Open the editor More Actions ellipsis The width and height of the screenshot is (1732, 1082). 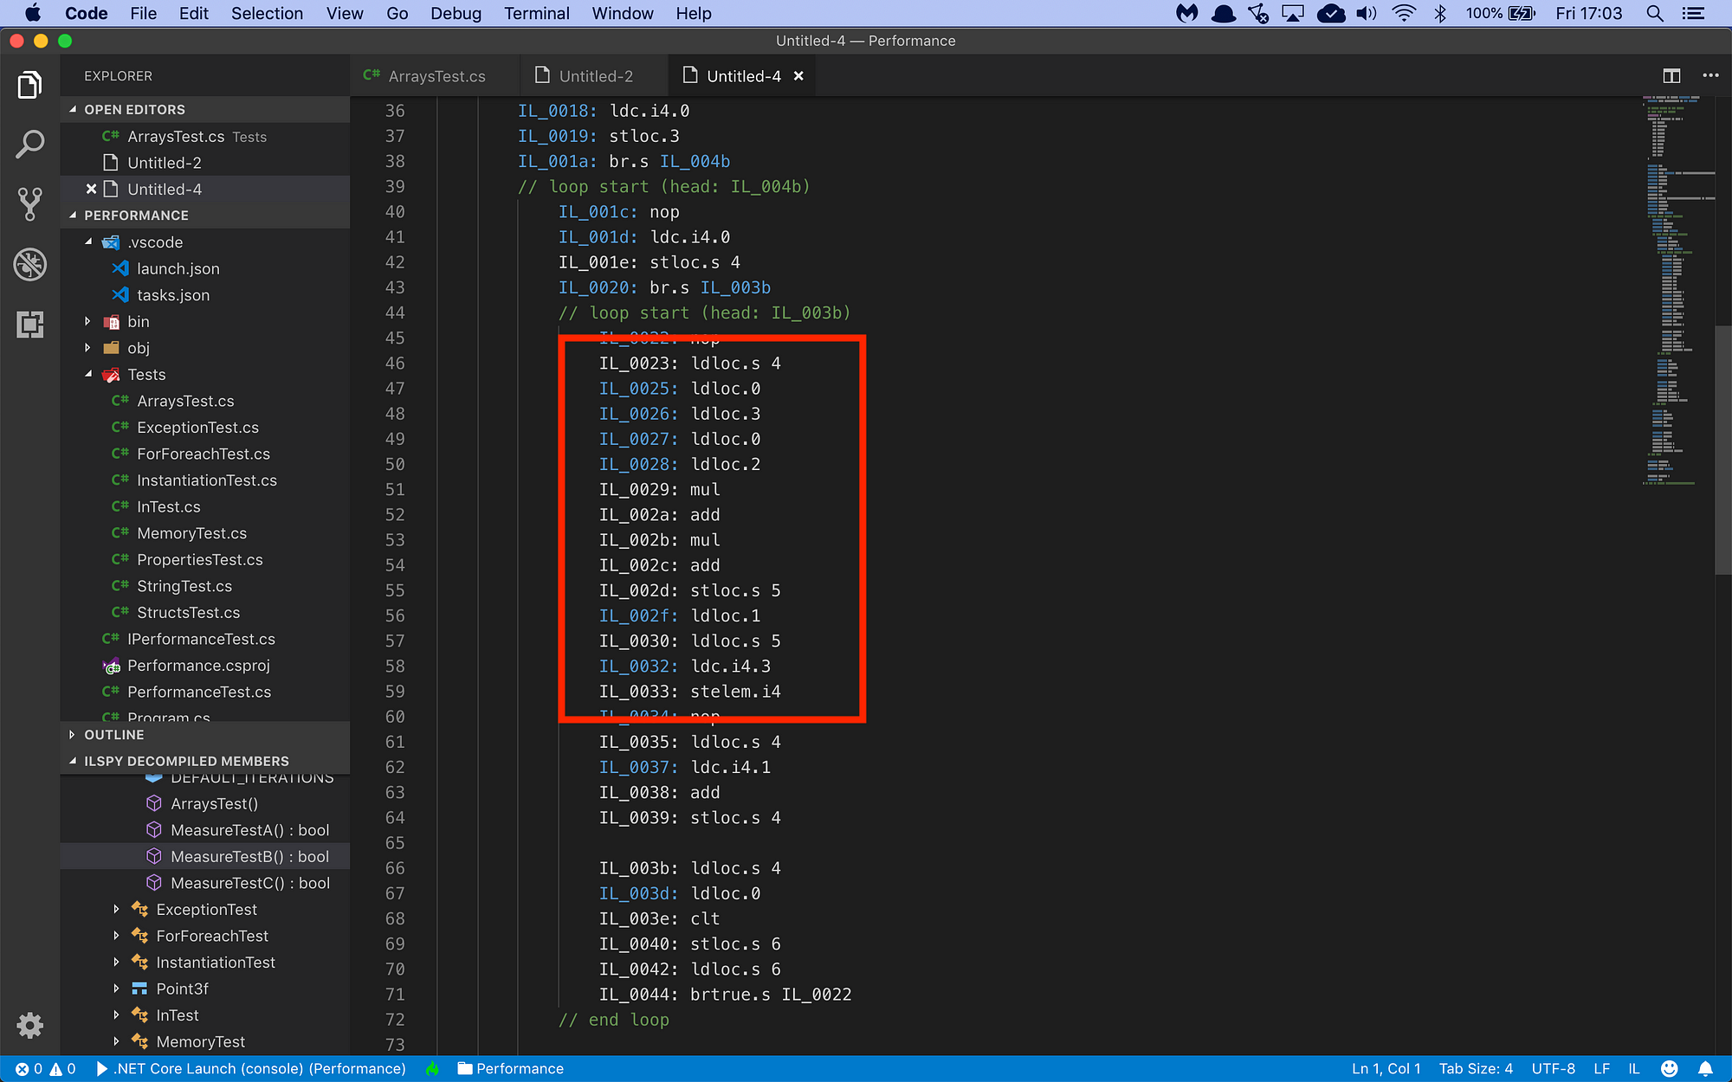pos(1710,76)
